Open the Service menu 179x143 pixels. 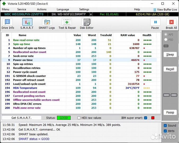pyautogui.click(x=22, y=9)
